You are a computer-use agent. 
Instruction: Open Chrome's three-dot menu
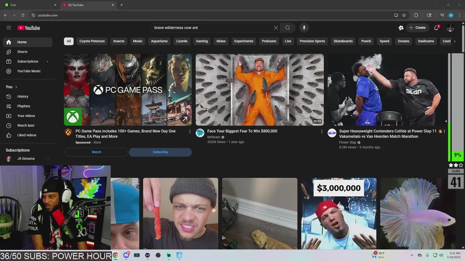point(460,15)
